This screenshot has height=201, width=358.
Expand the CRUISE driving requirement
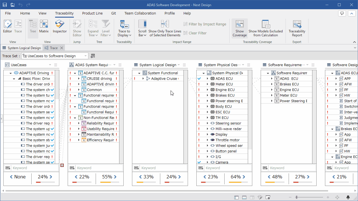tap(79, 79)
